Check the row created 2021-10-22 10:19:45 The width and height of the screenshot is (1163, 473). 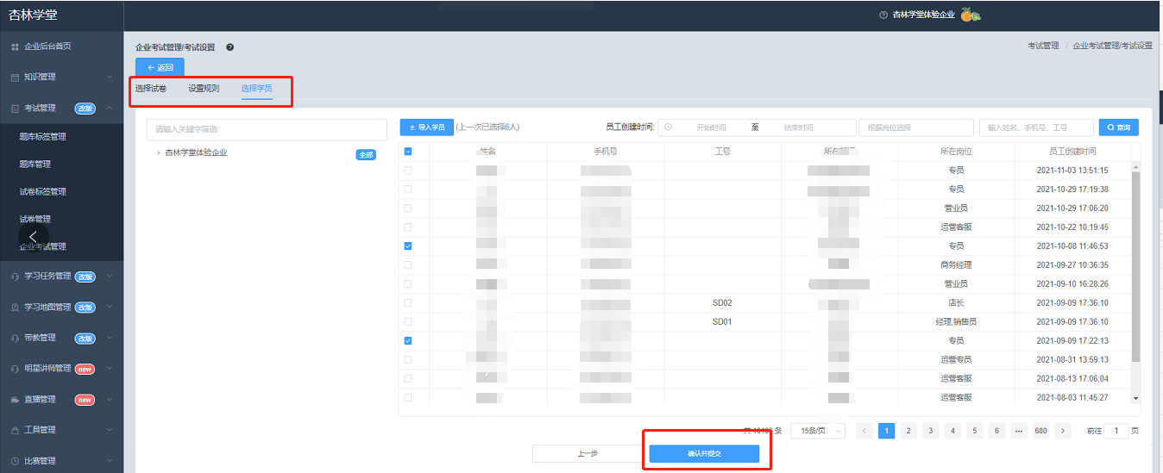(x=408, y=227)
